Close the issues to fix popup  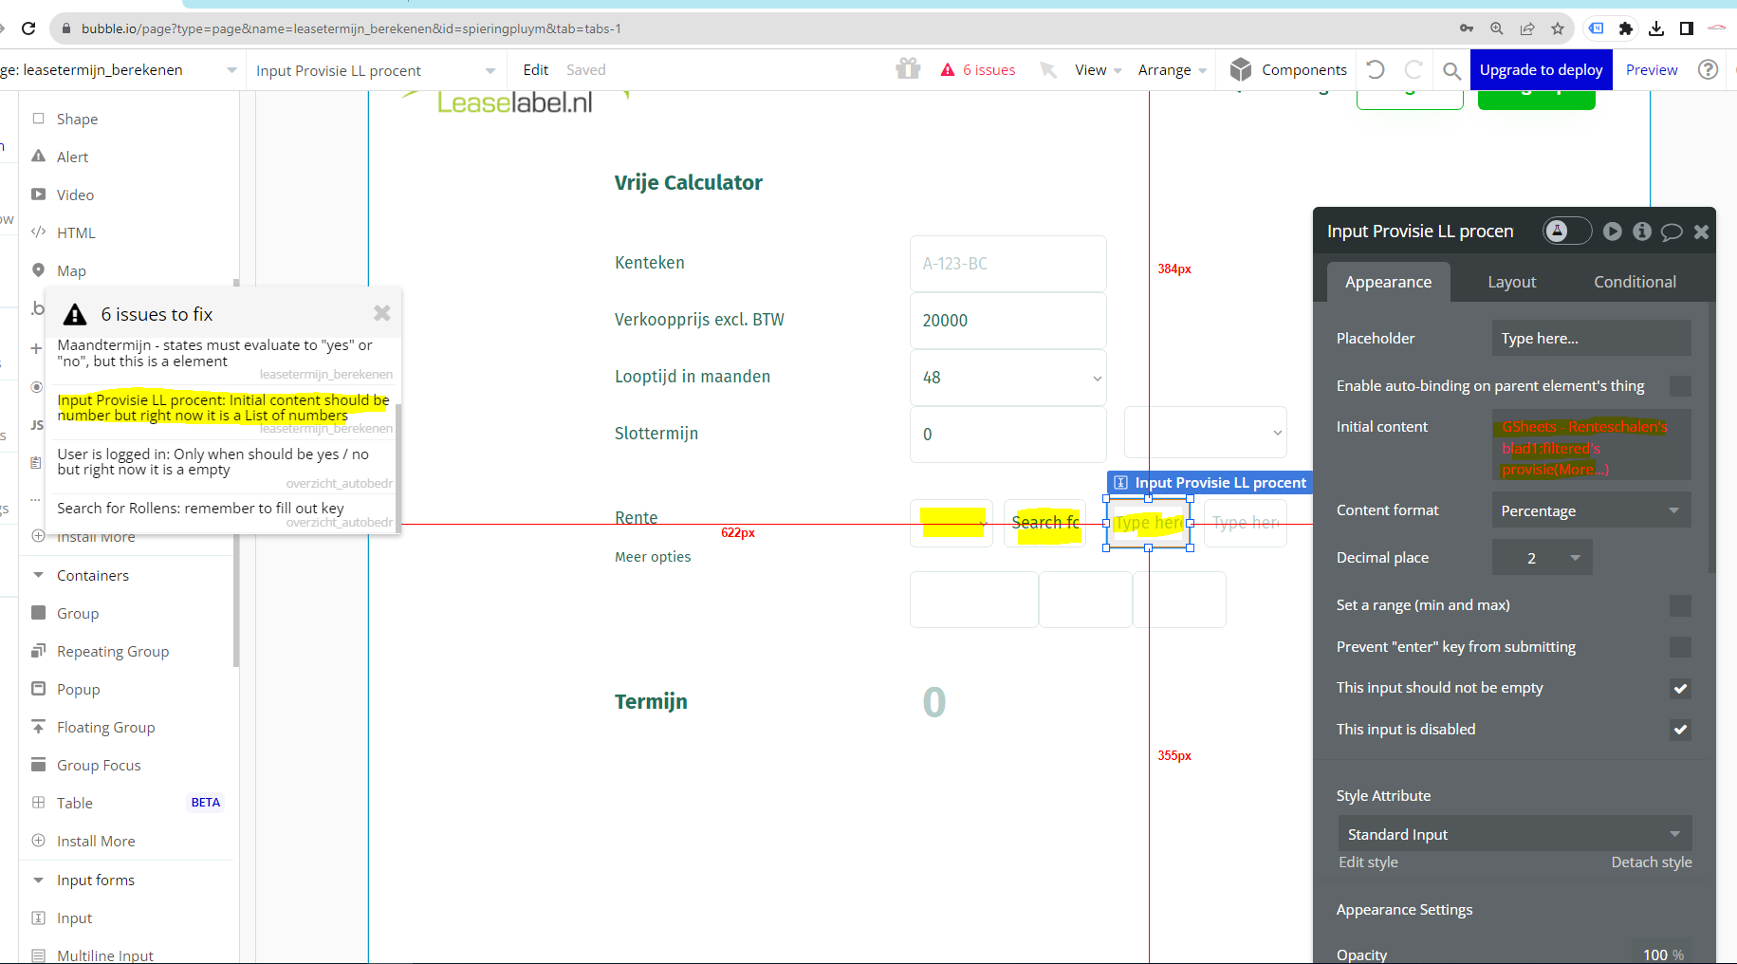[382, 313]
